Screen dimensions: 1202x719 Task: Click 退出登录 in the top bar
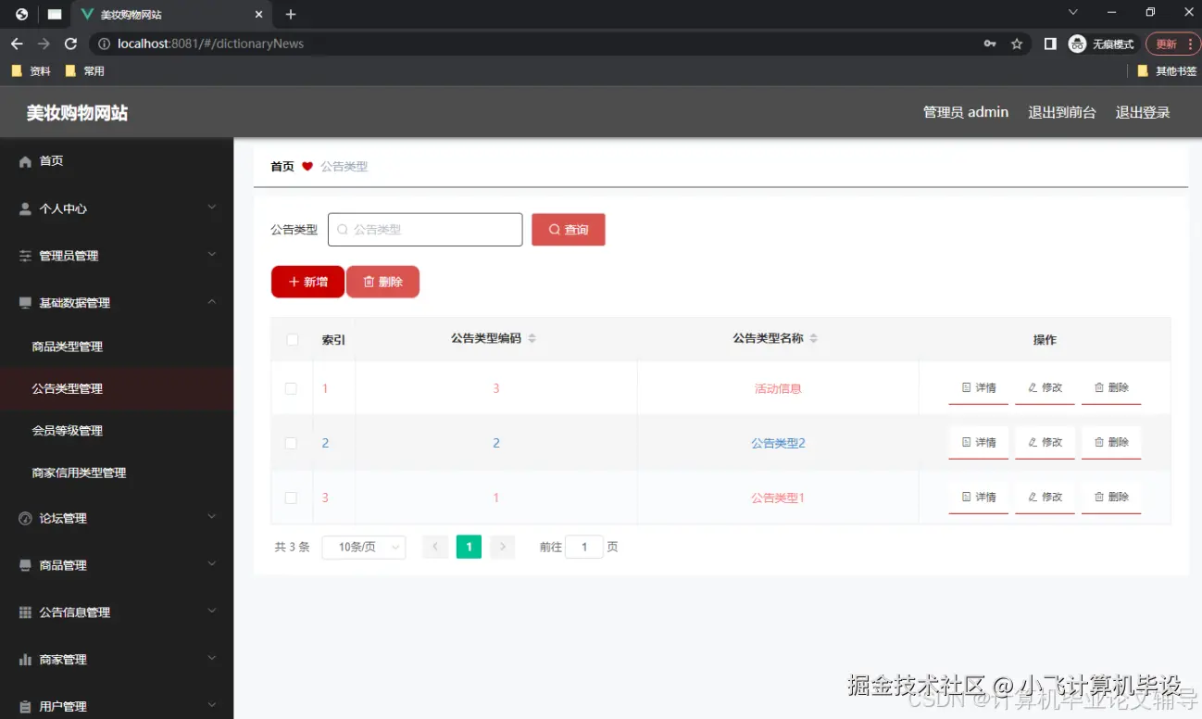(1142, 112)
